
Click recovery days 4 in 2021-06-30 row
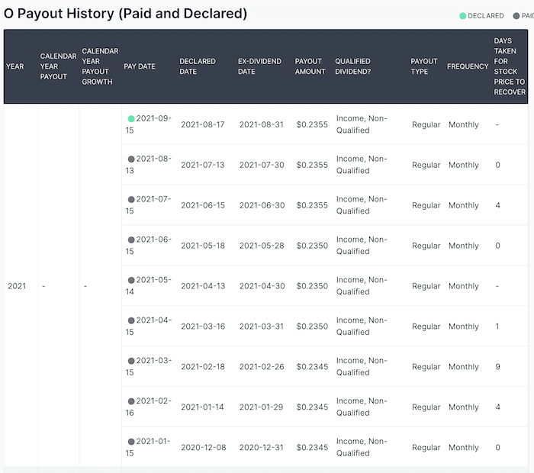497,205
